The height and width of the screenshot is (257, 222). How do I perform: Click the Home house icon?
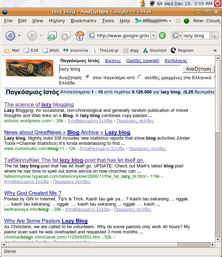(x=80, y=35)
